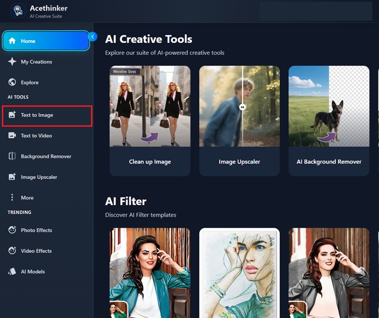
Task: Open the Background Remover icon
Action: pos(12,156)
